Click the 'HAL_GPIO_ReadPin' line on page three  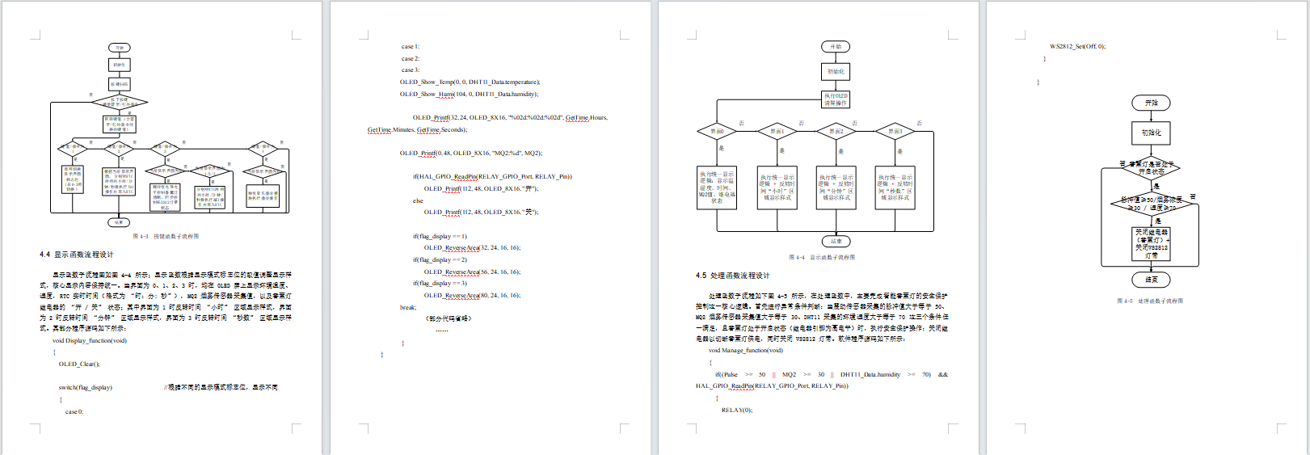tap(772, 385)
